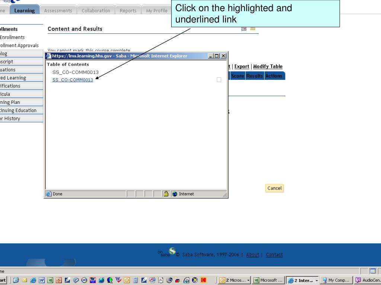Switch to the Microsoft Excel taskbar button

tap(268, 280)
